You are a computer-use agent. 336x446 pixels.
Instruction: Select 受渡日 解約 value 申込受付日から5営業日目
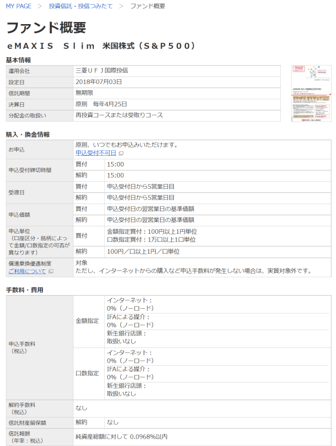[x=141, y=198]
